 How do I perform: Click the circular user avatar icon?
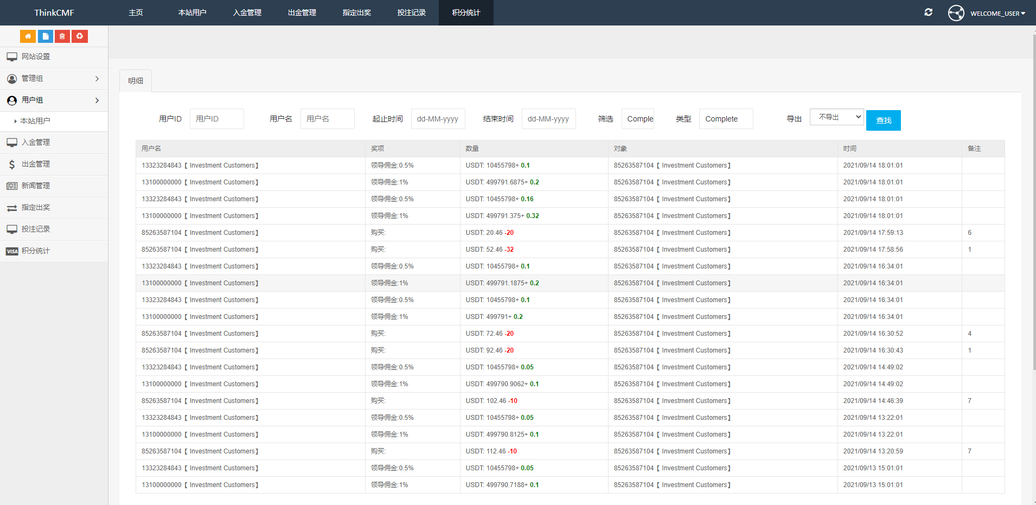pyautogui.click(x=956, y=13)
